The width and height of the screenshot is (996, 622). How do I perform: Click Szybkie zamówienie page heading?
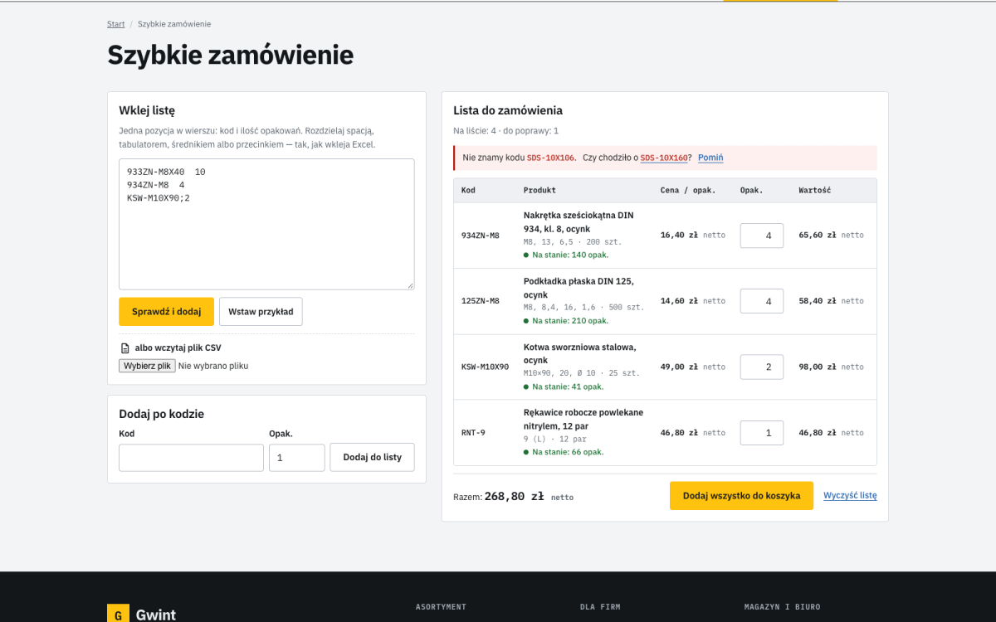coord(231,55)
